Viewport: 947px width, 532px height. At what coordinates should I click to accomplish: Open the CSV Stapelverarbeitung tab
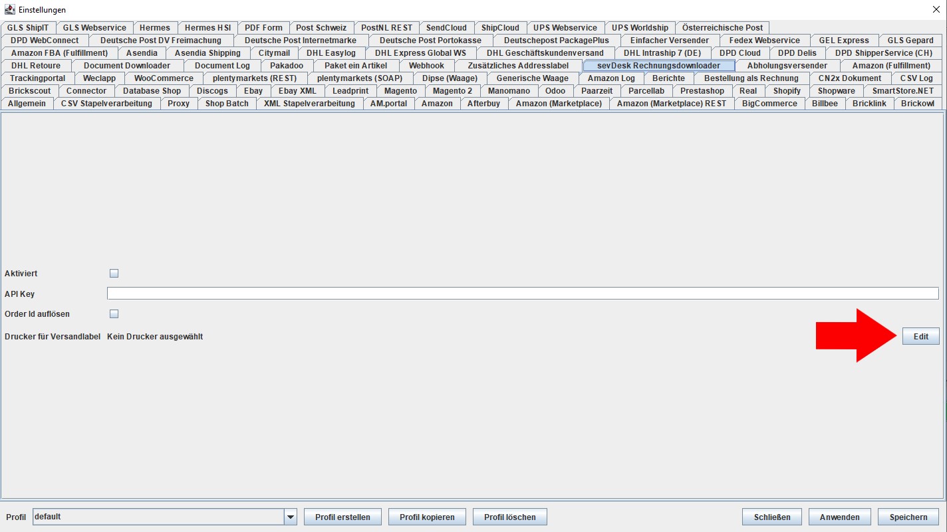[x=106, y=104]
